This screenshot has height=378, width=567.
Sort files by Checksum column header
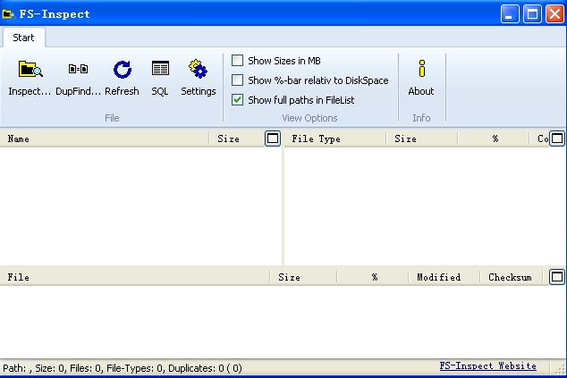coord(510,278)
